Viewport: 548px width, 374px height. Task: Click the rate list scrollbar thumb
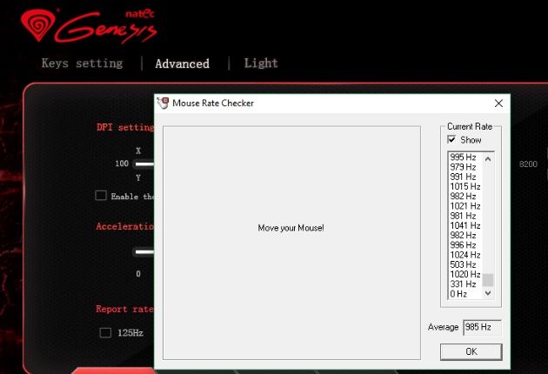pyautogui.click(x=488, y=280)
